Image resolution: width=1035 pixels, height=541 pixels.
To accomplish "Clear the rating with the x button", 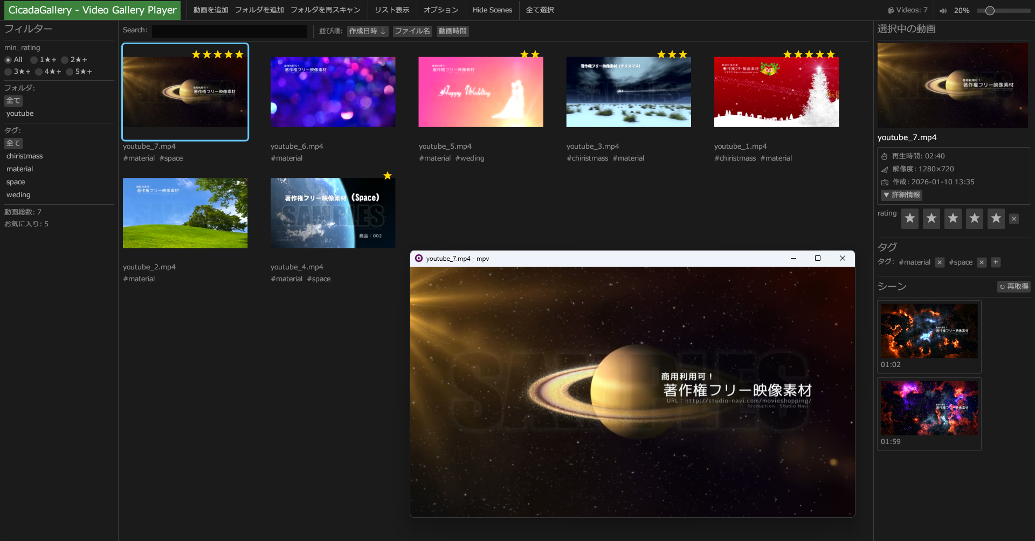I will click(1014, 219).
